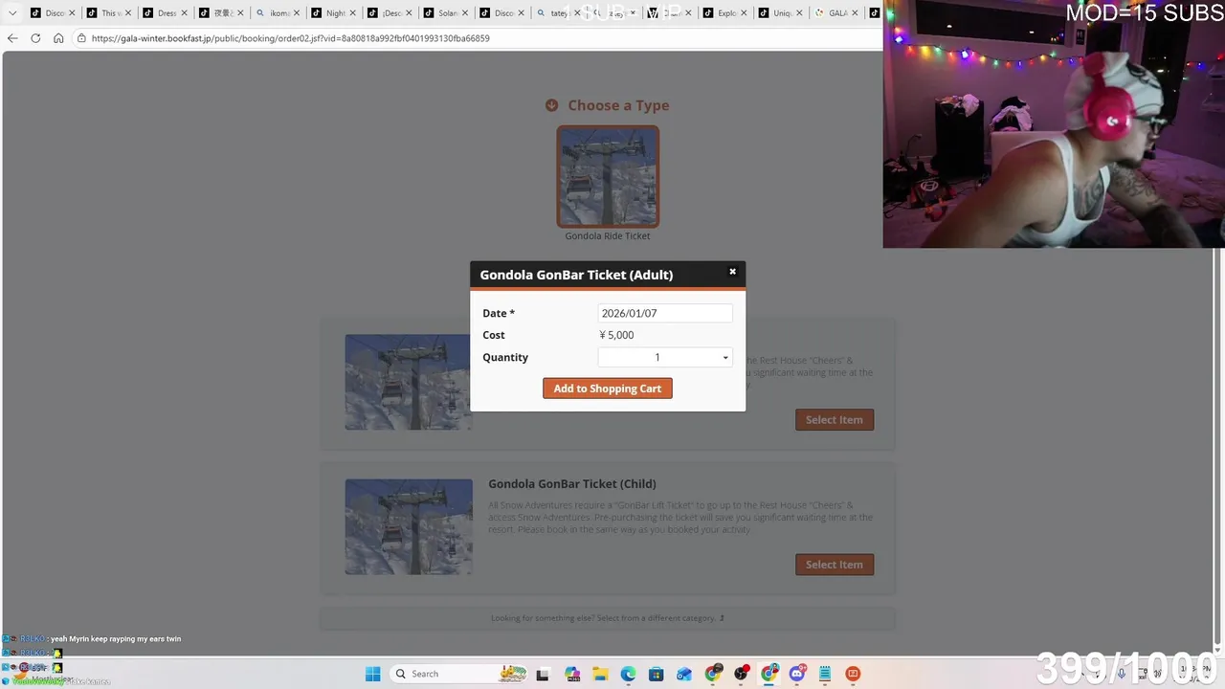This screenshot has height=689, width=1225.
Task: Go back in the browser
Action: 12,38
